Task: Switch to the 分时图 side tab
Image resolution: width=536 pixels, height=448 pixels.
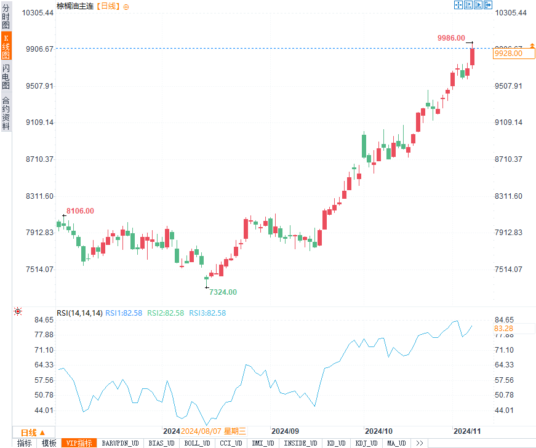Action: [6, 17]
